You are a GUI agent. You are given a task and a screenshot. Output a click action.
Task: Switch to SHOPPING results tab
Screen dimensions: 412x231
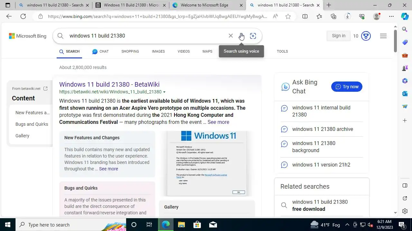[x=130, y=51]
